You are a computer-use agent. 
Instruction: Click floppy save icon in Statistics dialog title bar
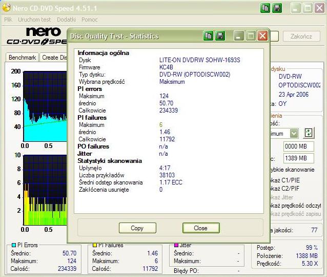coord(220,36)
